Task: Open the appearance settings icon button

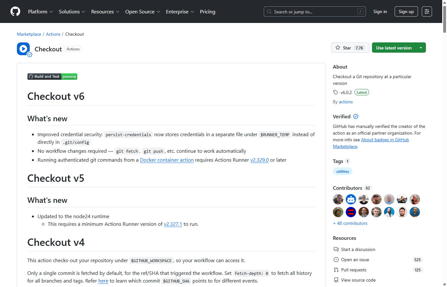Action: click(427, 11)
